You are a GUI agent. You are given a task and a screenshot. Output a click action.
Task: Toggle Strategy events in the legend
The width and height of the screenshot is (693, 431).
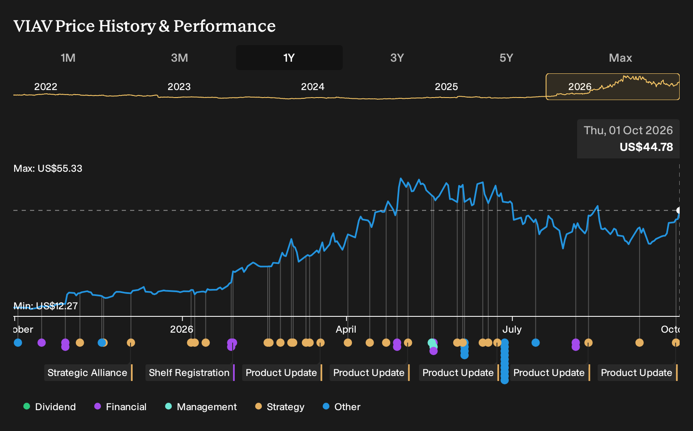pos(279,406)
